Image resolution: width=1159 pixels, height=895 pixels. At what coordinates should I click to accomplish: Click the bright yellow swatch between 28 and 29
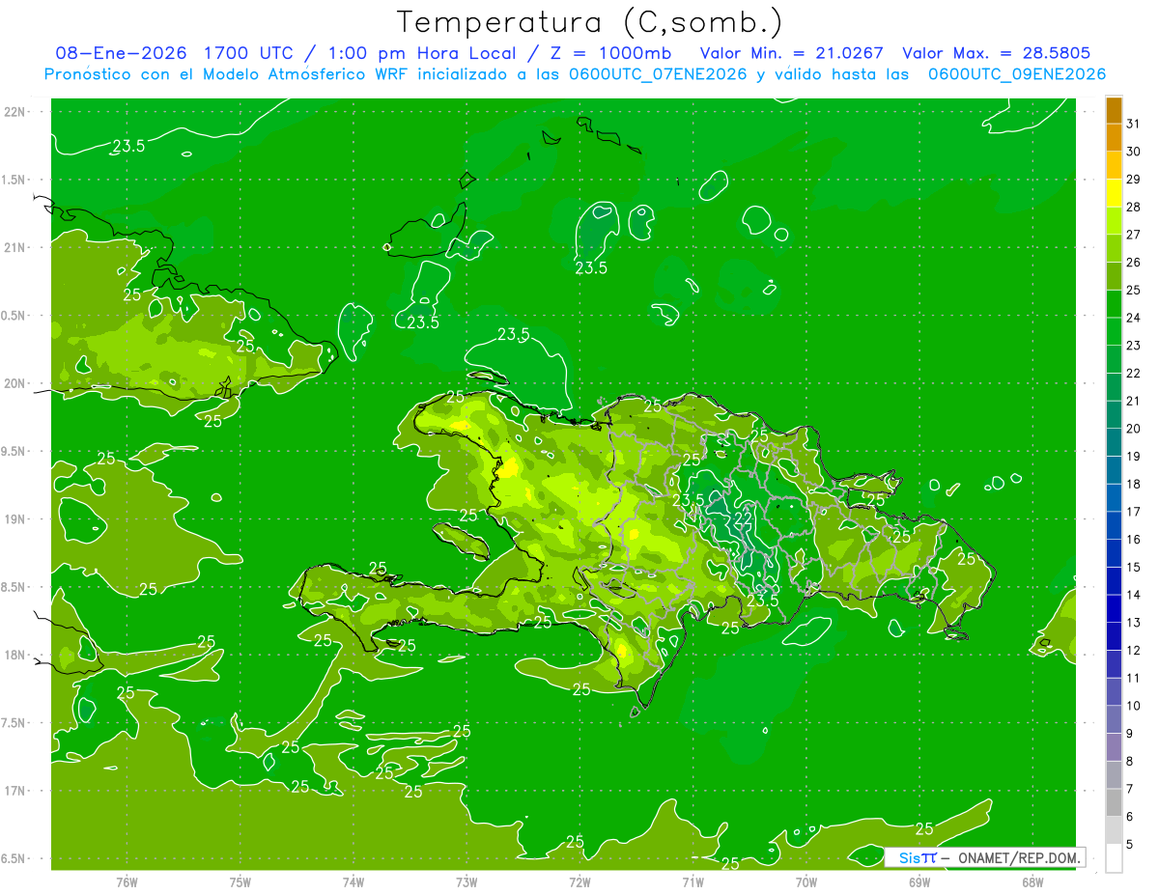[x=1114, y=193]
